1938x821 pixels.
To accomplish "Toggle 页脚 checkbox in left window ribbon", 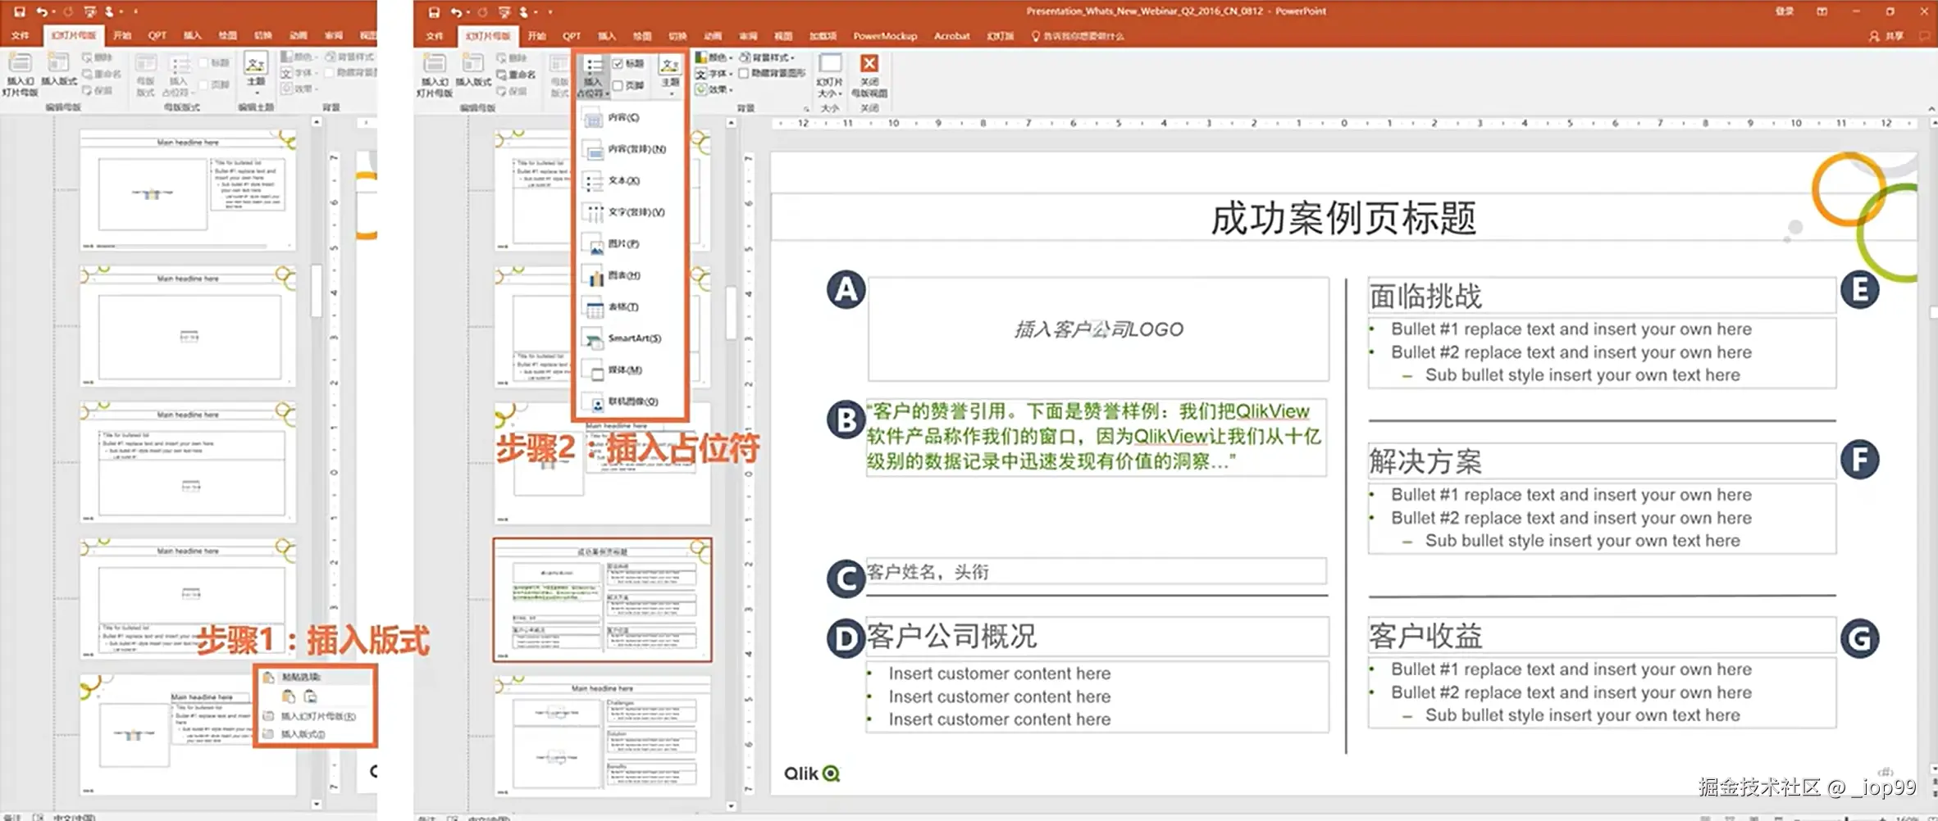I will point(203,84).
